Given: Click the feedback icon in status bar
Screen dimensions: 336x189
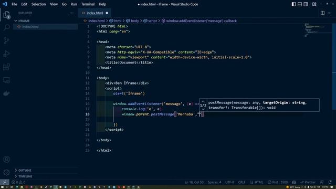Looking at the screenshot, I should [x=322, y=182].
